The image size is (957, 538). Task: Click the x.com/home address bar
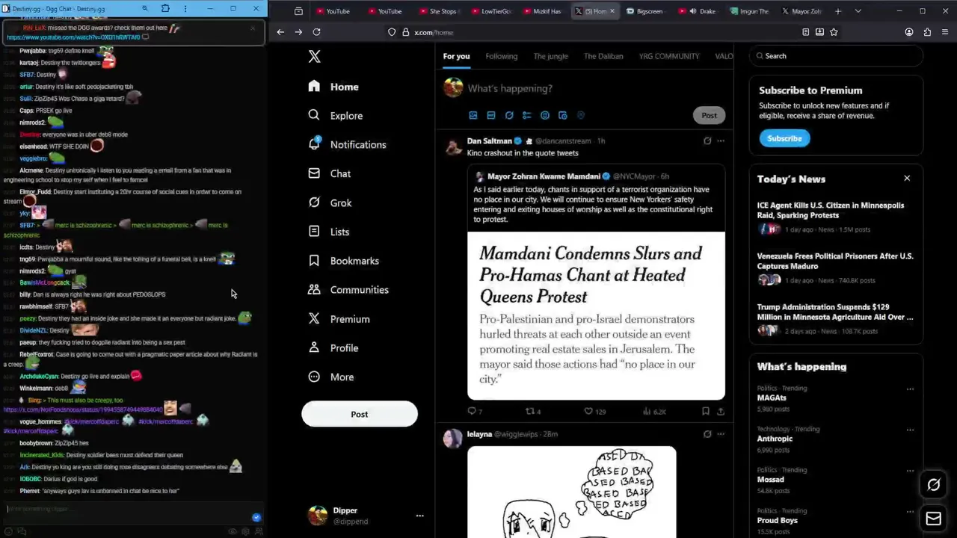click(x=591, y=32)
